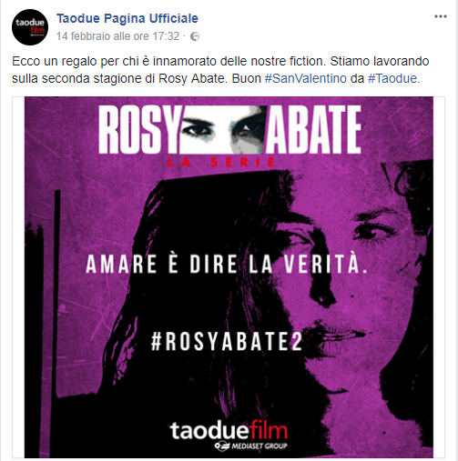Image resolution: width=458 pixels, height=461 pixels.
Task: Open the Taodue film profile picture
Action: click(x=30, y=27)
